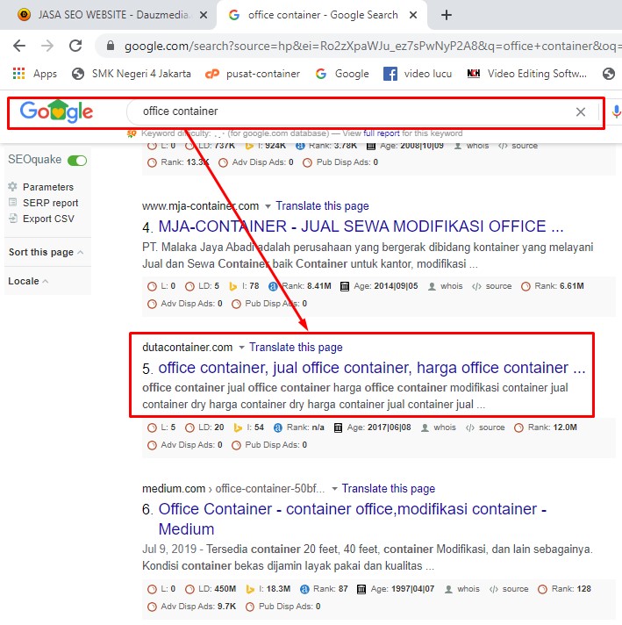Open the Video Editing Software bookmark
Viewport: 622px width, 625px height.
526,74
